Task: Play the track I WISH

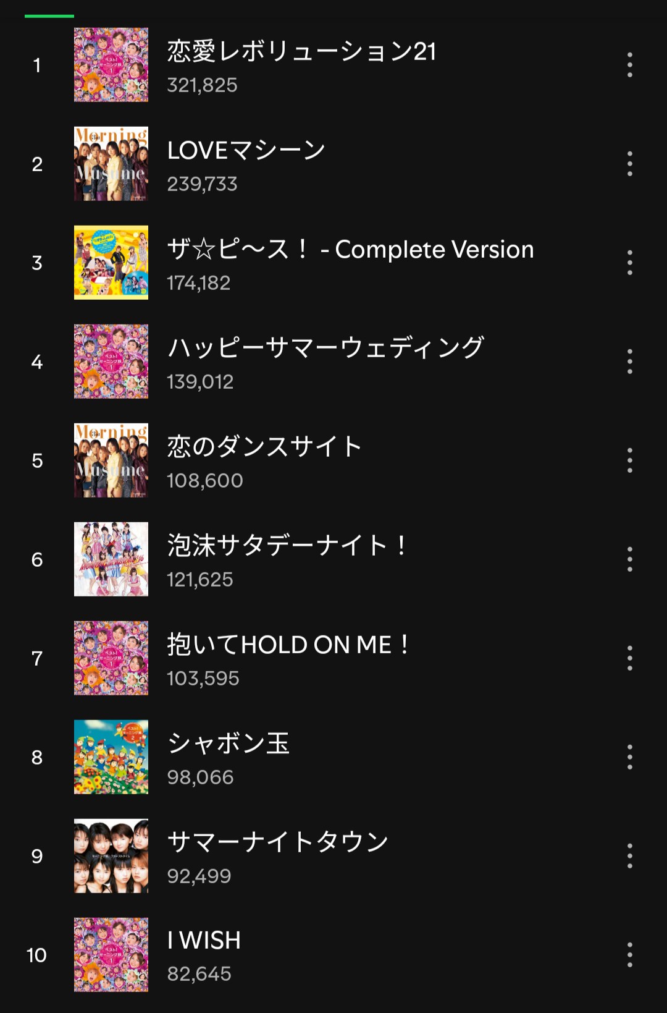Action: click(x=204, y=941)
